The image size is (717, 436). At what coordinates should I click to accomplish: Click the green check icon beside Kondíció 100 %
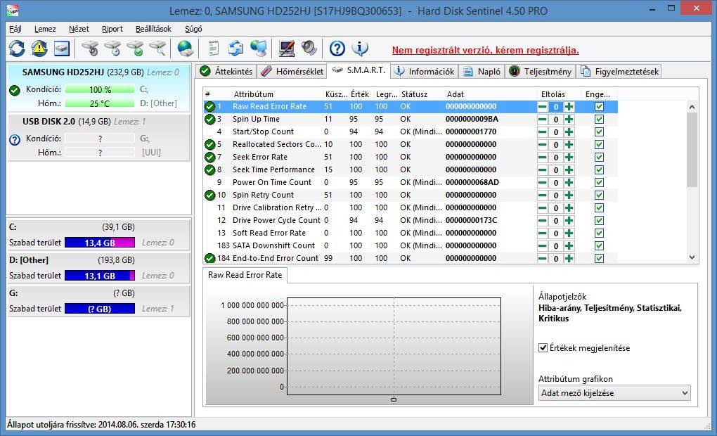pos(15,90)
